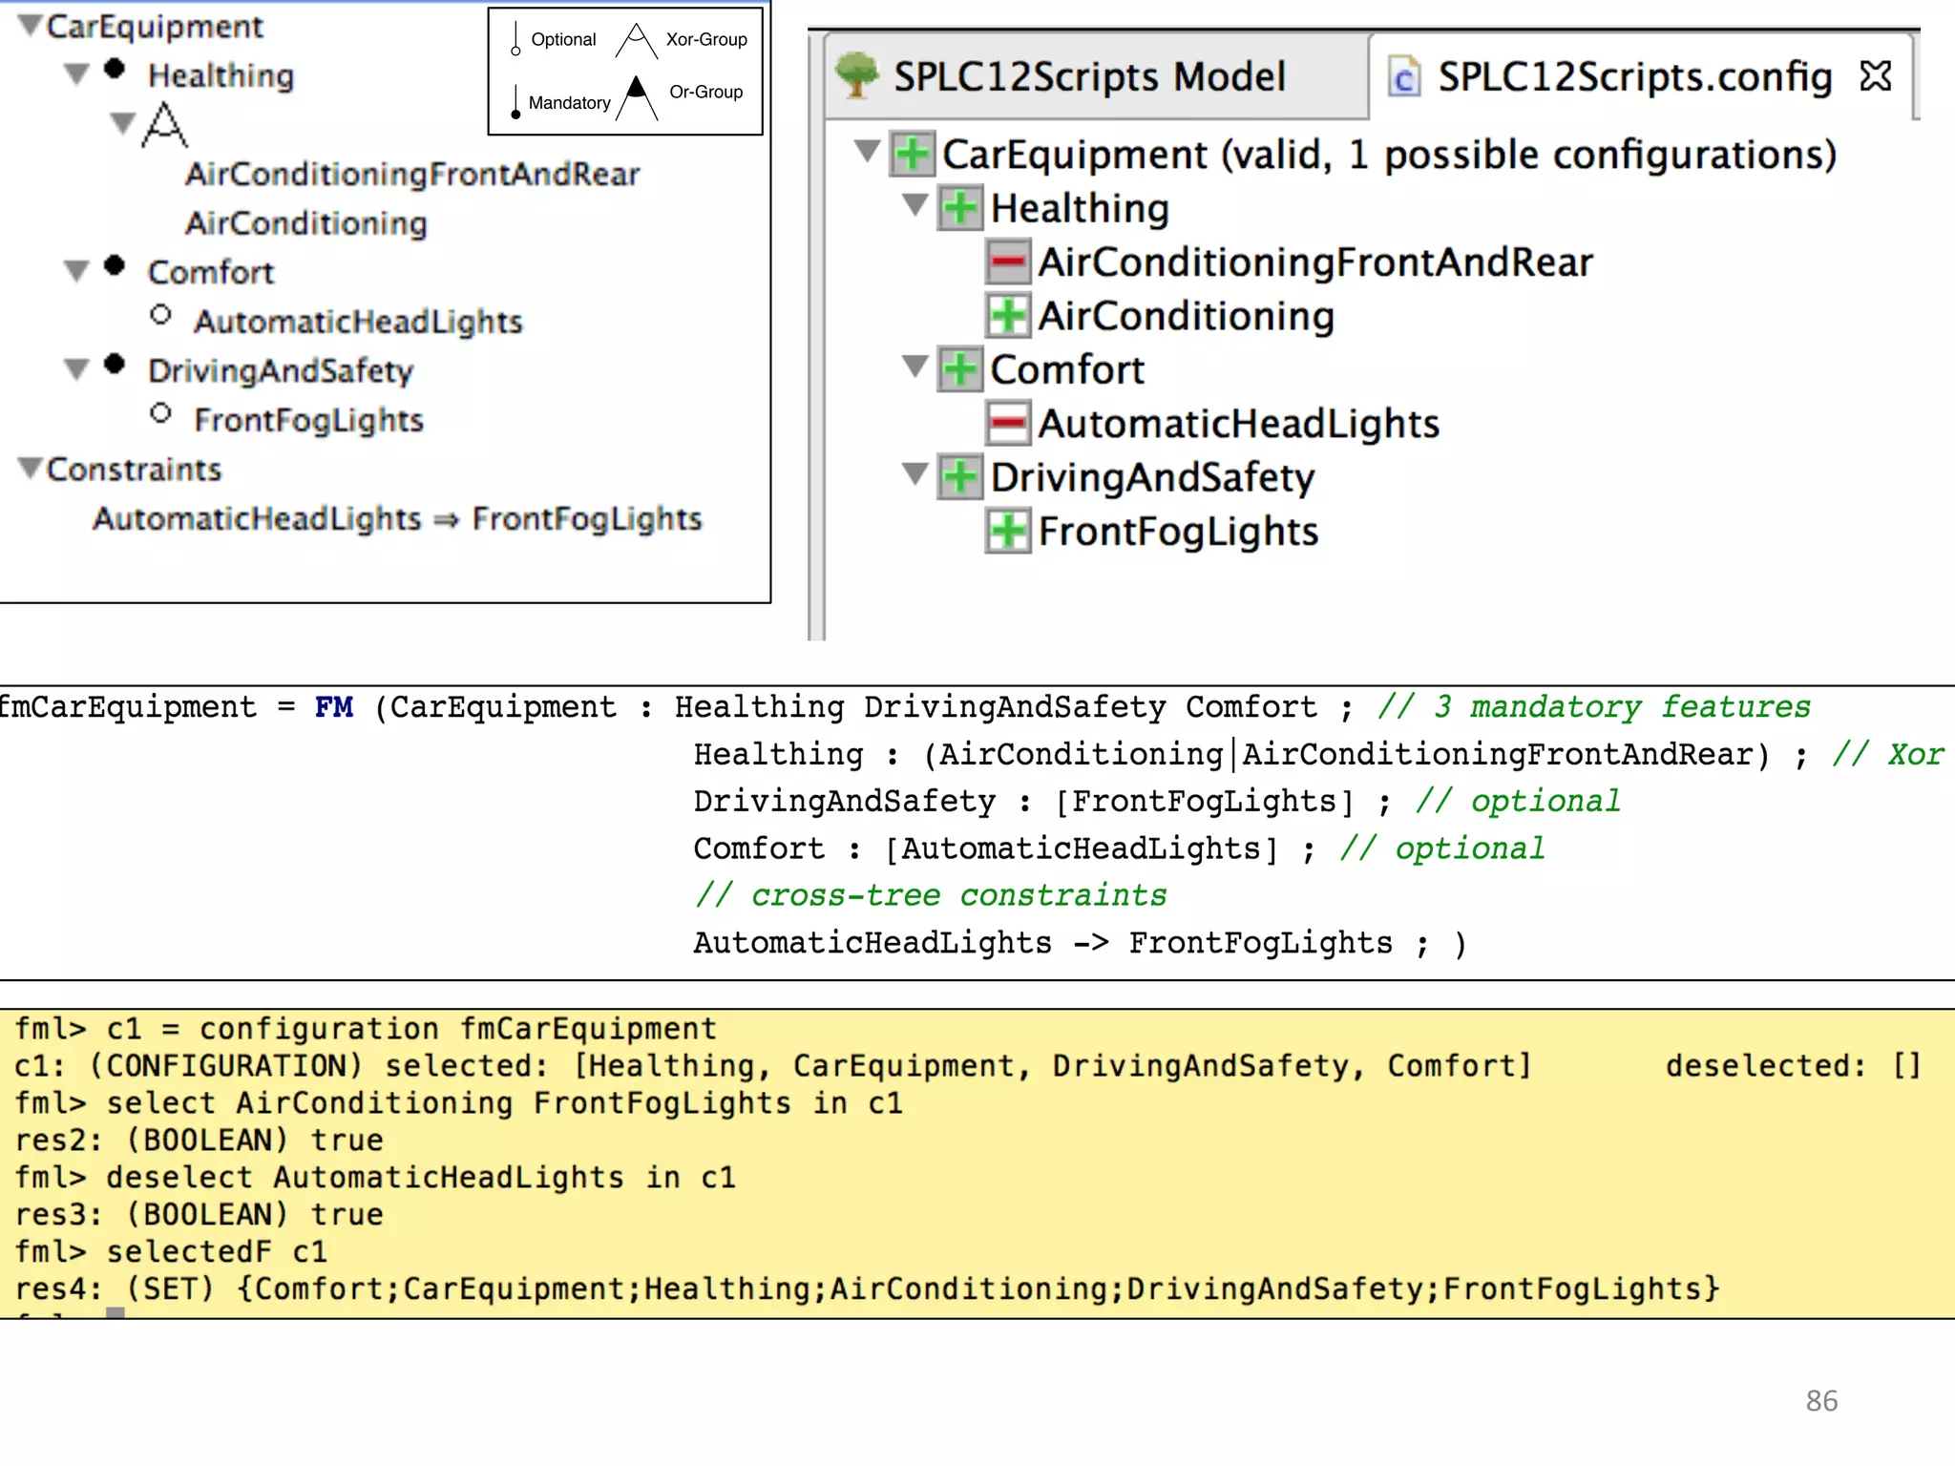
Task: Collapse the Healthing node in model tree
Action: click(77, 74)
